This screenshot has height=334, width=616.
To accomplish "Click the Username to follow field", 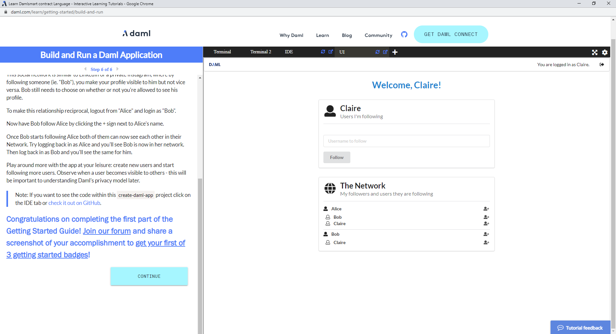I will coord(406,141).
